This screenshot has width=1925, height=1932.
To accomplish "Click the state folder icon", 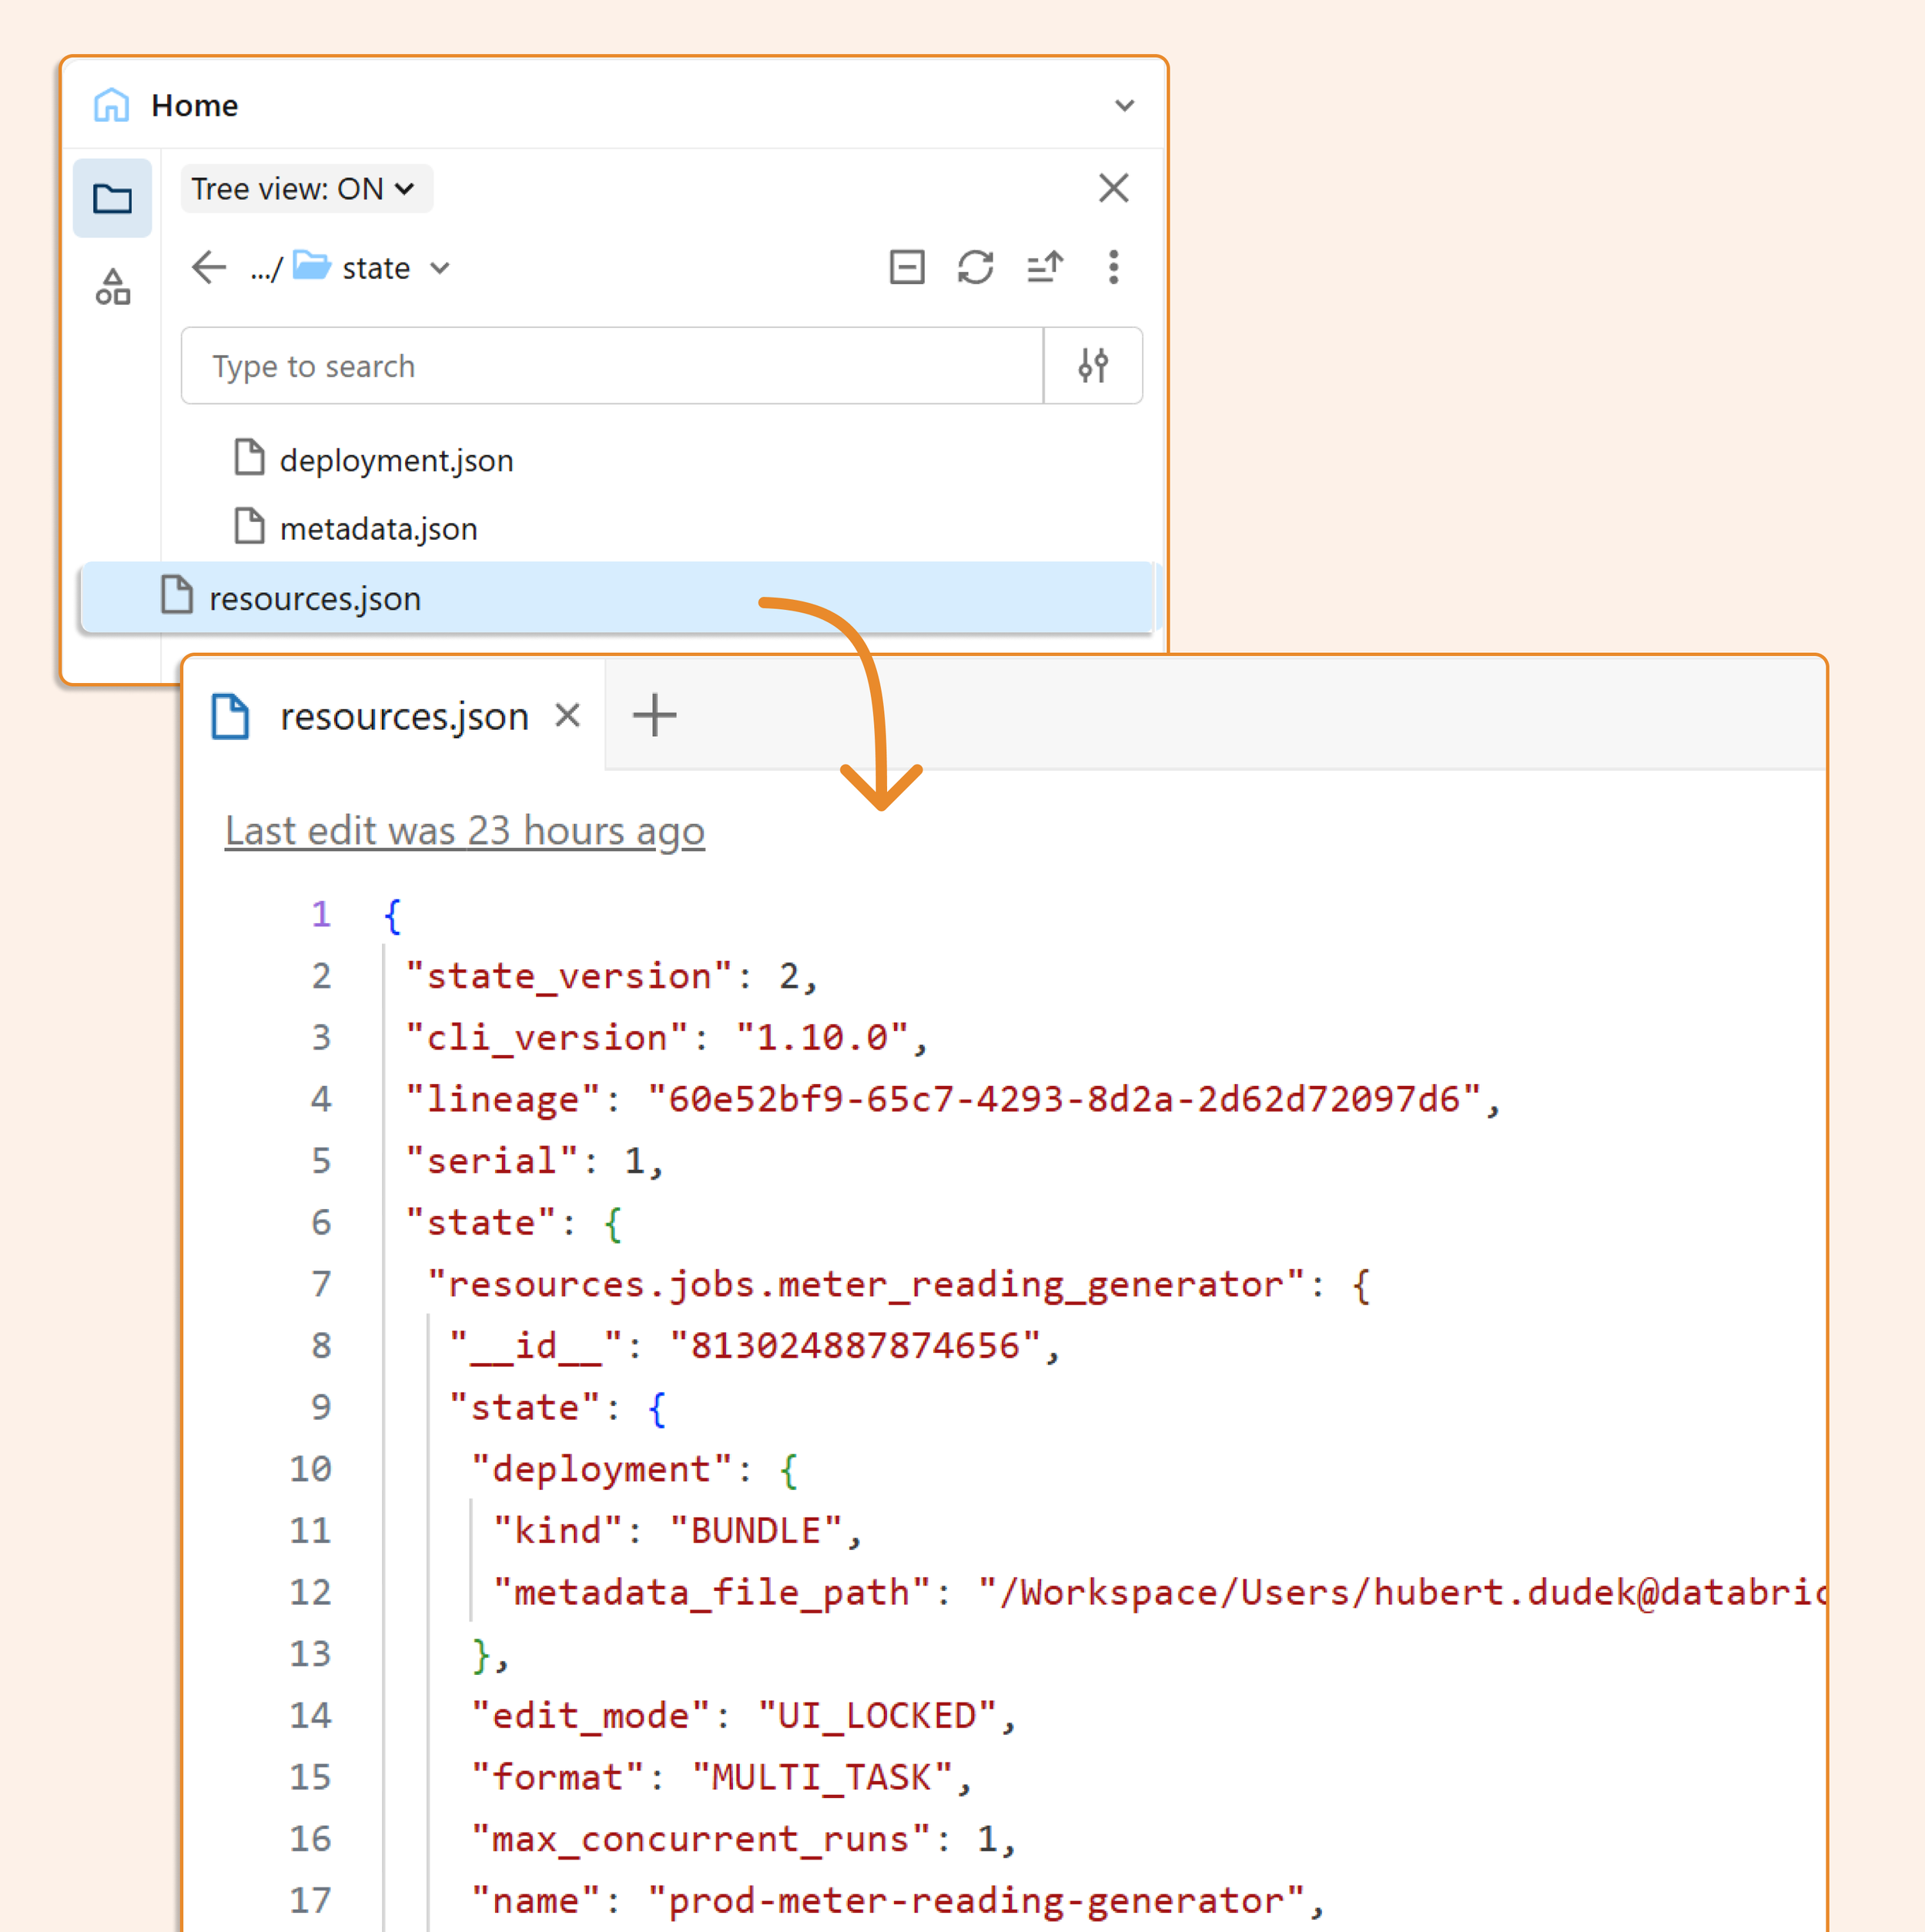I will pyautogui.click(x=312, y=266).
